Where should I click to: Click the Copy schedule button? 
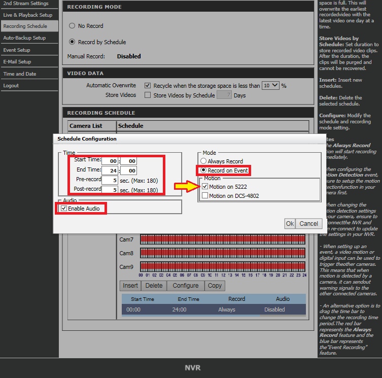coord(215,286)
